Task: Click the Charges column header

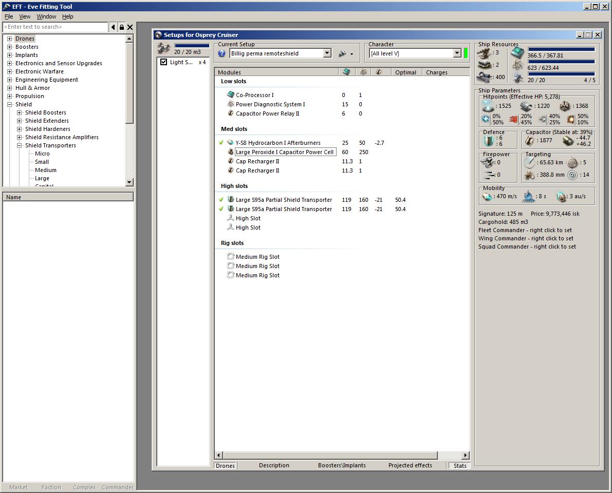Action: click(446, 72)
